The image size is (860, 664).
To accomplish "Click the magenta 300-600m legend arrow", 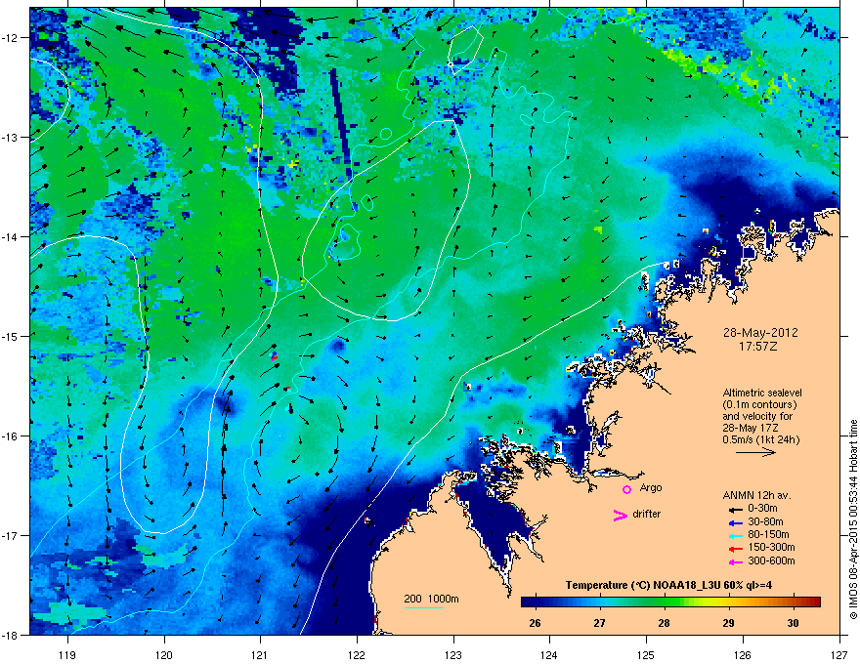I will 735,561.
